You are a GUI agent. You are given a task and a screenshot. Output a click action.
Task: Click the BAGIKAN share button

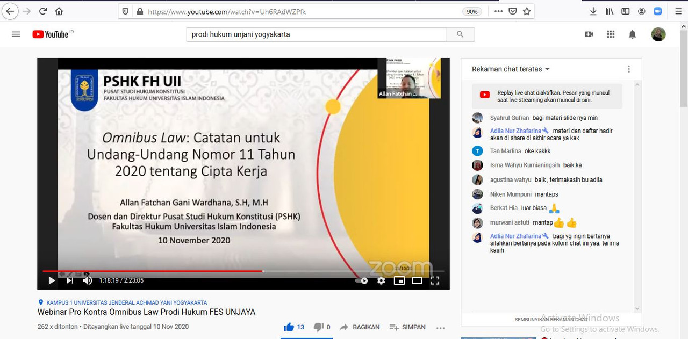click(360, 327)
